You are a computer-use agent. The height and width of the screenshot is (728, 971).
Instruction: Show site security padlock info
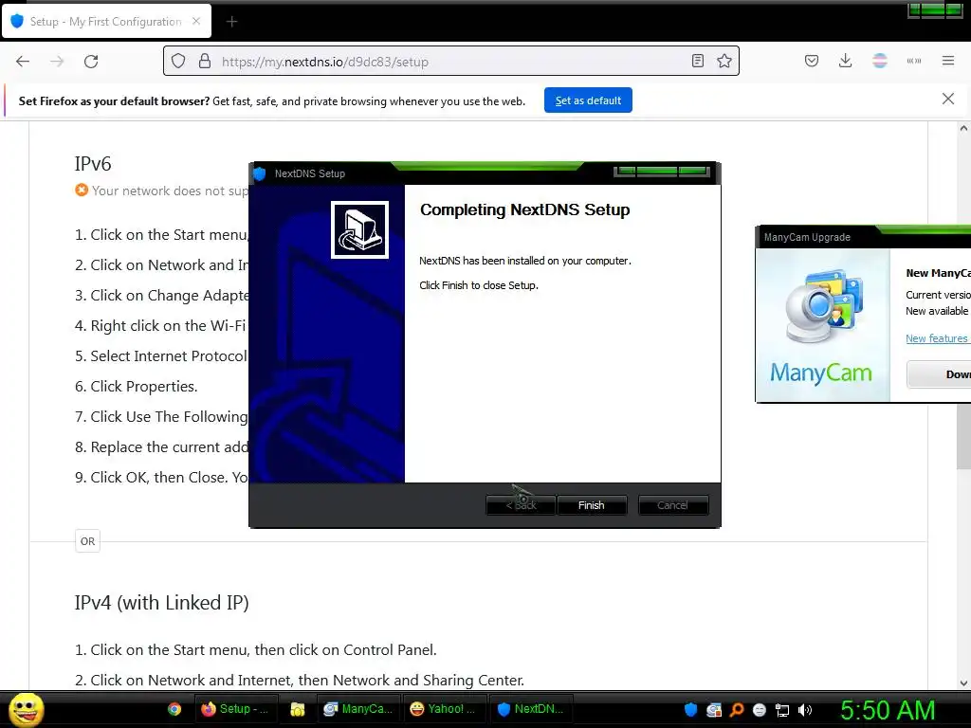205,62
